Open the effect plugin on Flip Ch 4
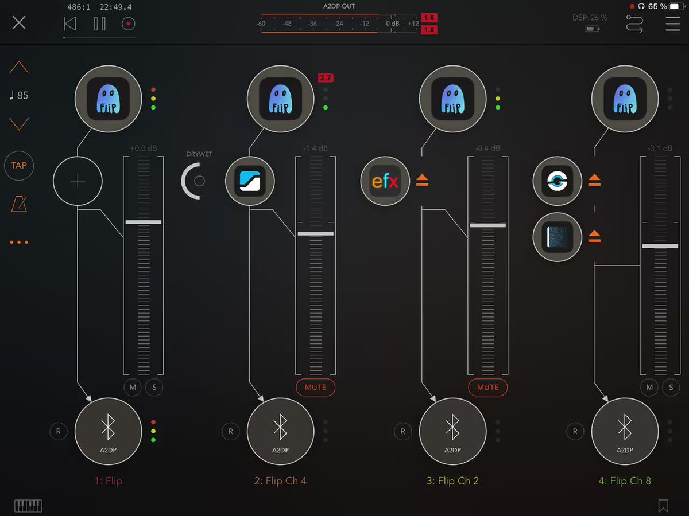Viewport: 689px width, 516px height. click(x=250, y=181)
